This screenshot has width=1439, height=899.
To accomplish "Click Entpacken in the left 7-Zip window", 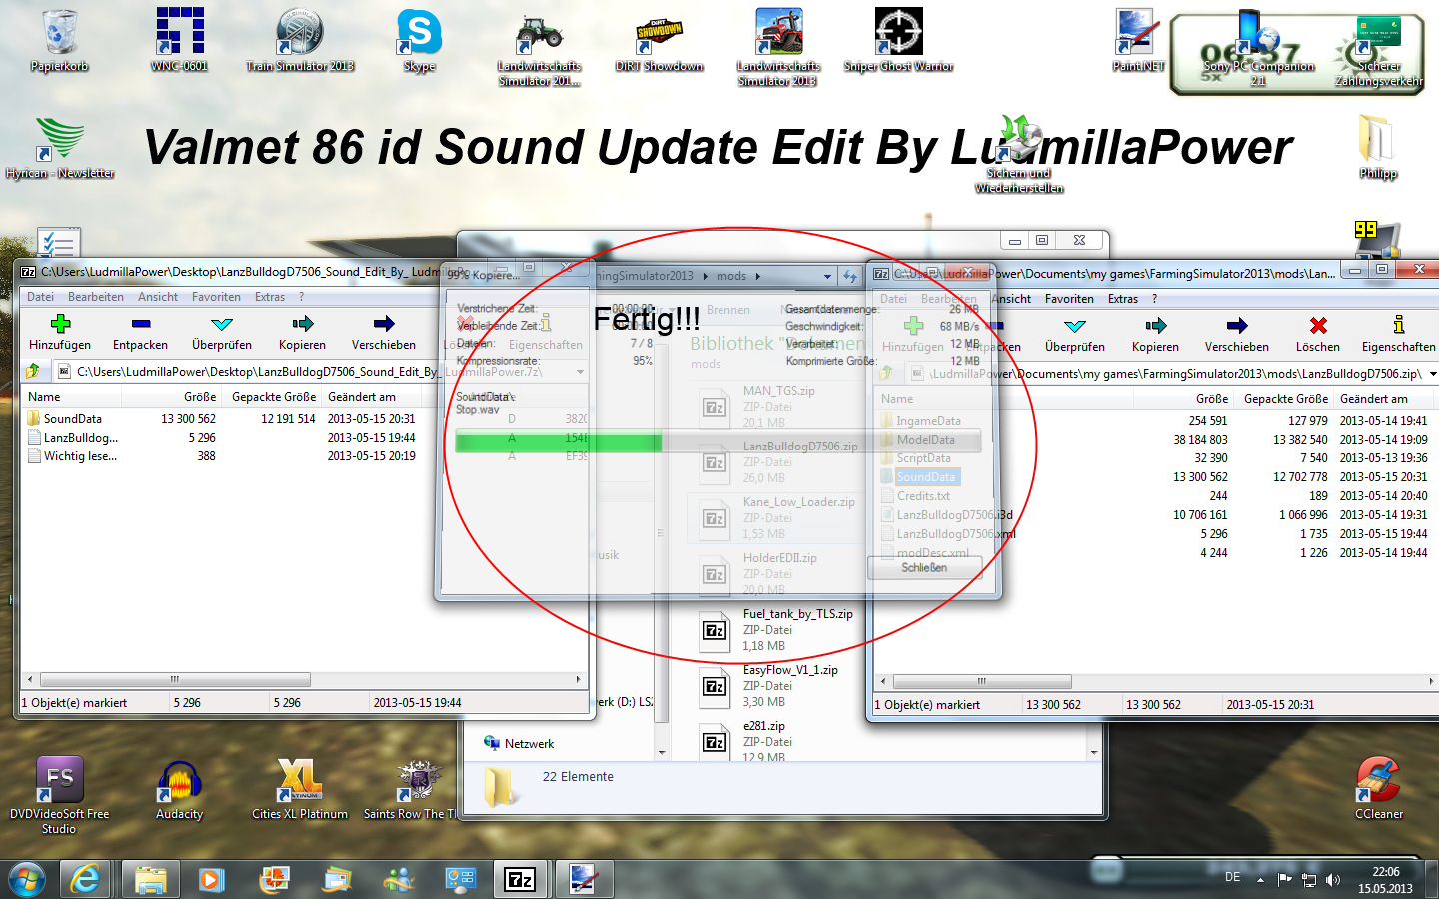I will pyautogui.click(x=140, y=333).
